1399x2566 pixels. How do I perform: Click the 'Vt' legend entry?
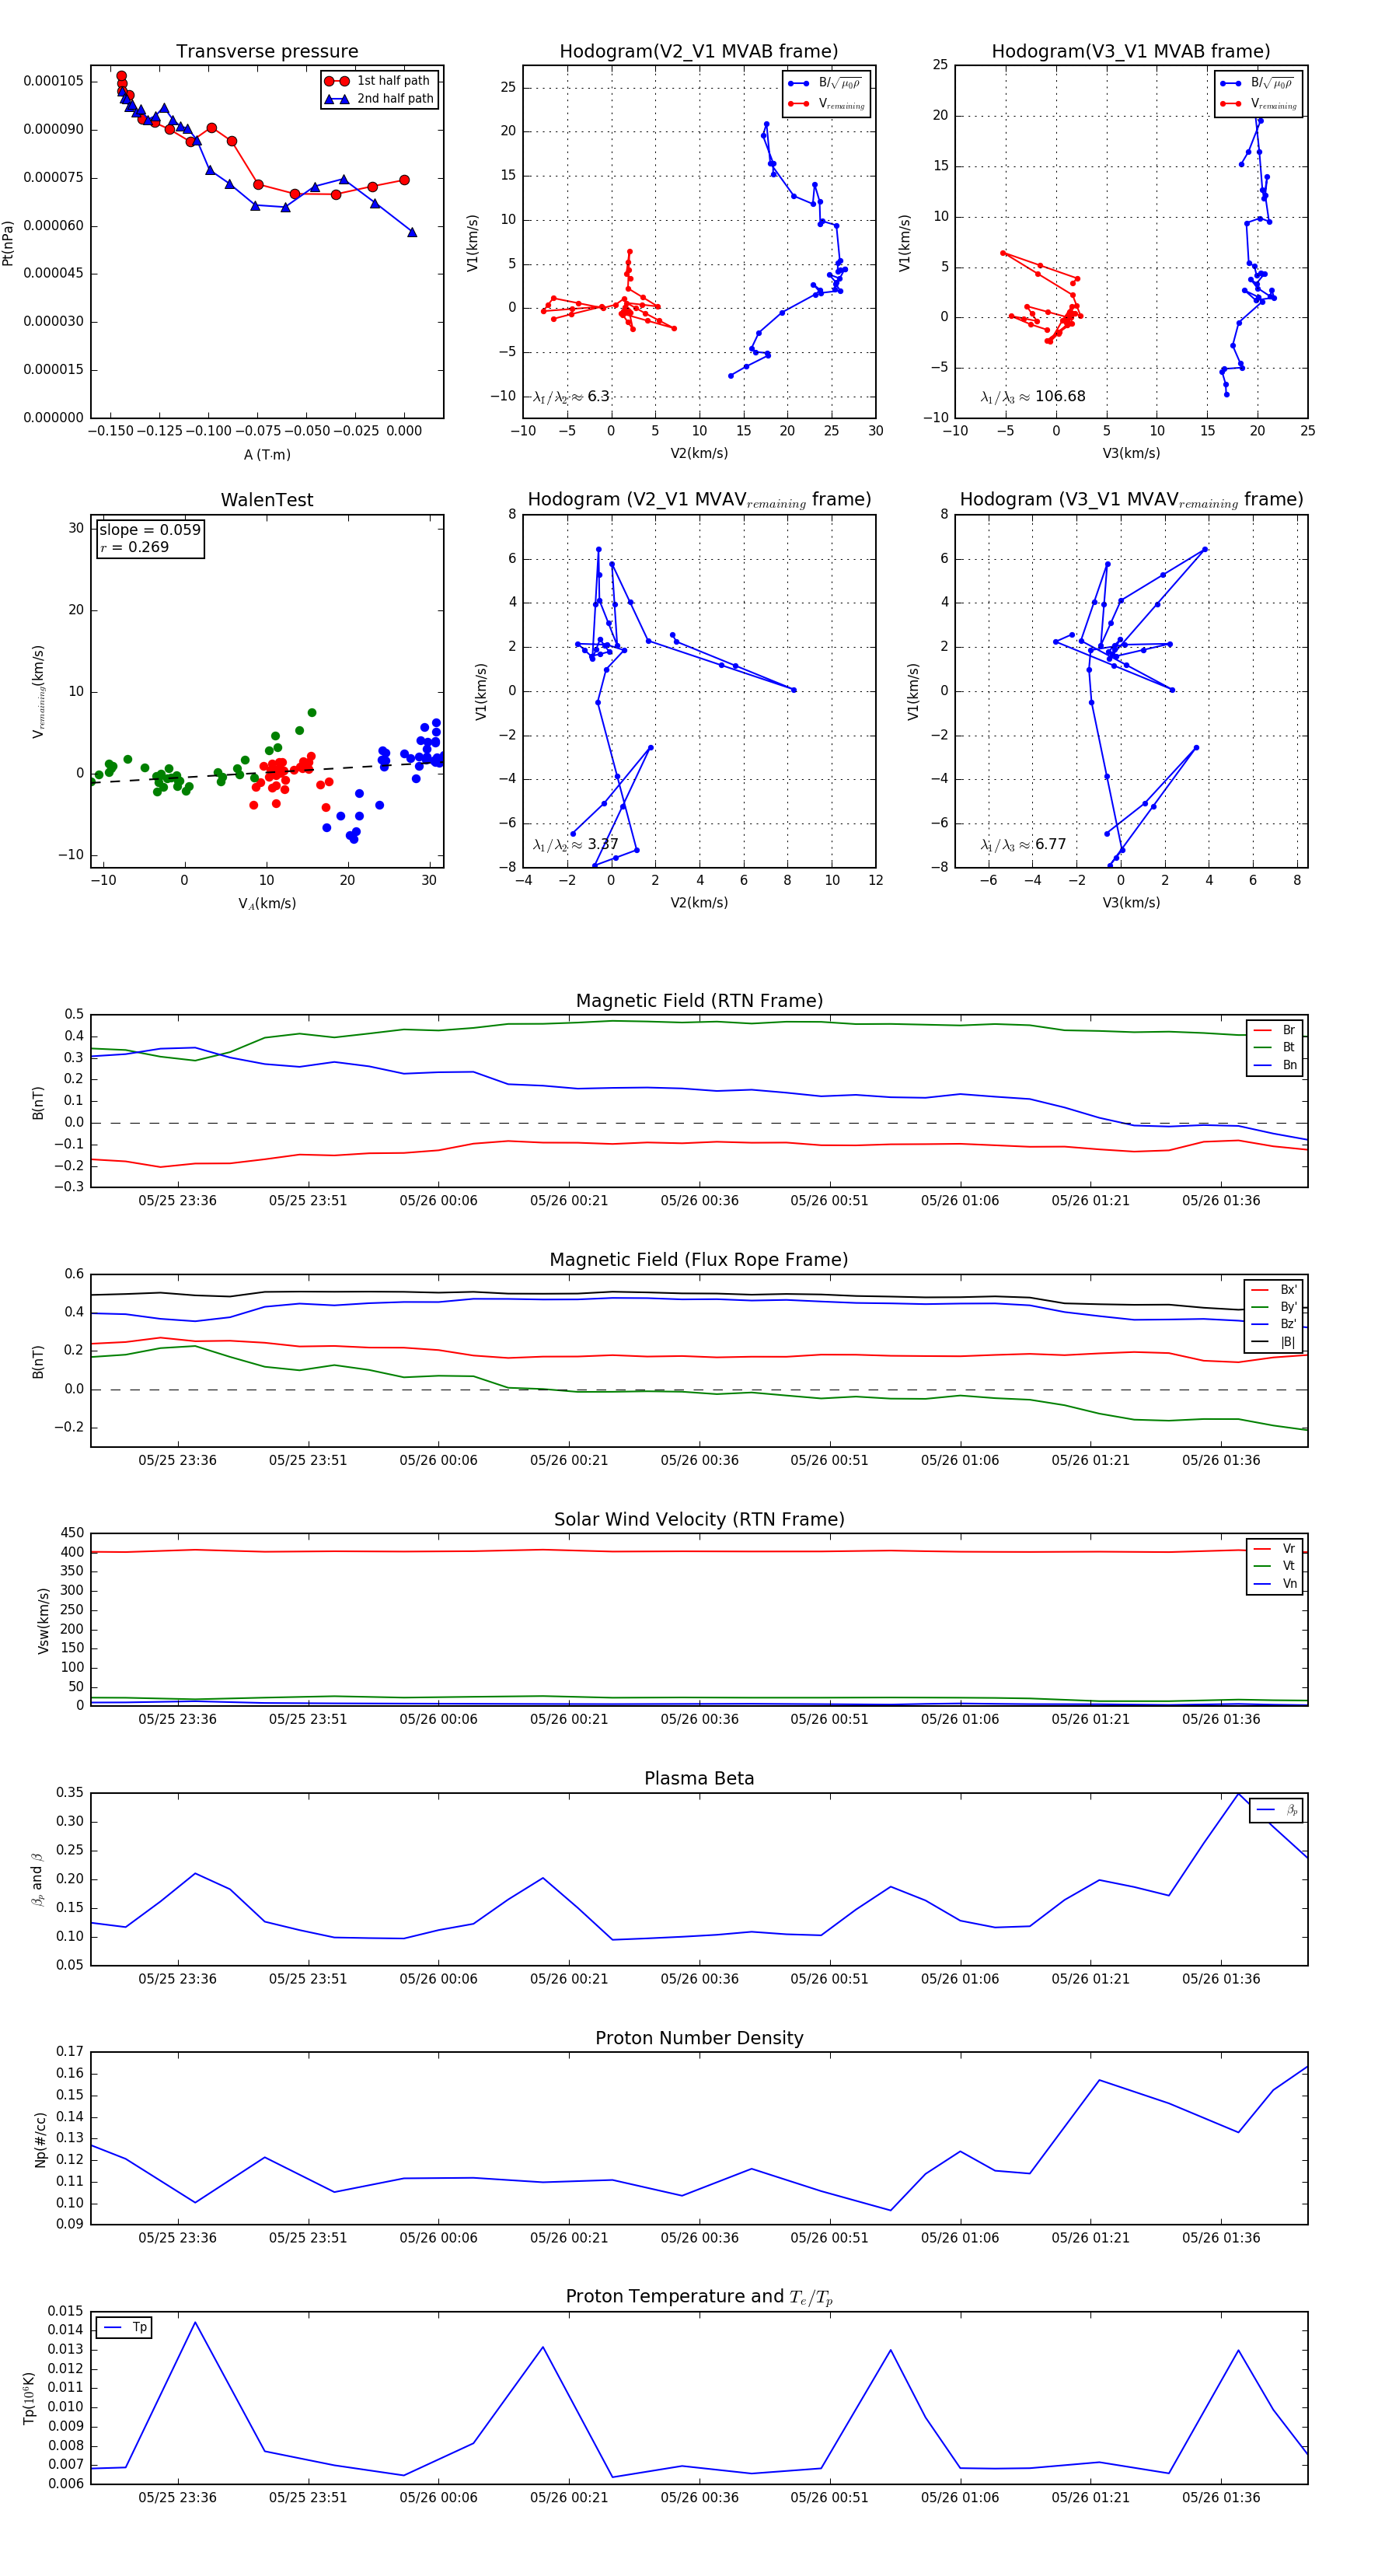pos(1275,1566)
